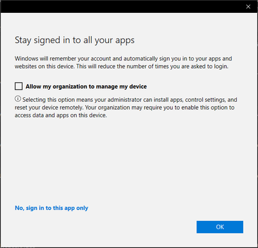Click the info icon beside "Selecting this option"
The image size is (258, 248).
coord(17,99)
